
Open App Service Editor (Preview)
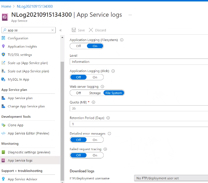pos(28,133)
